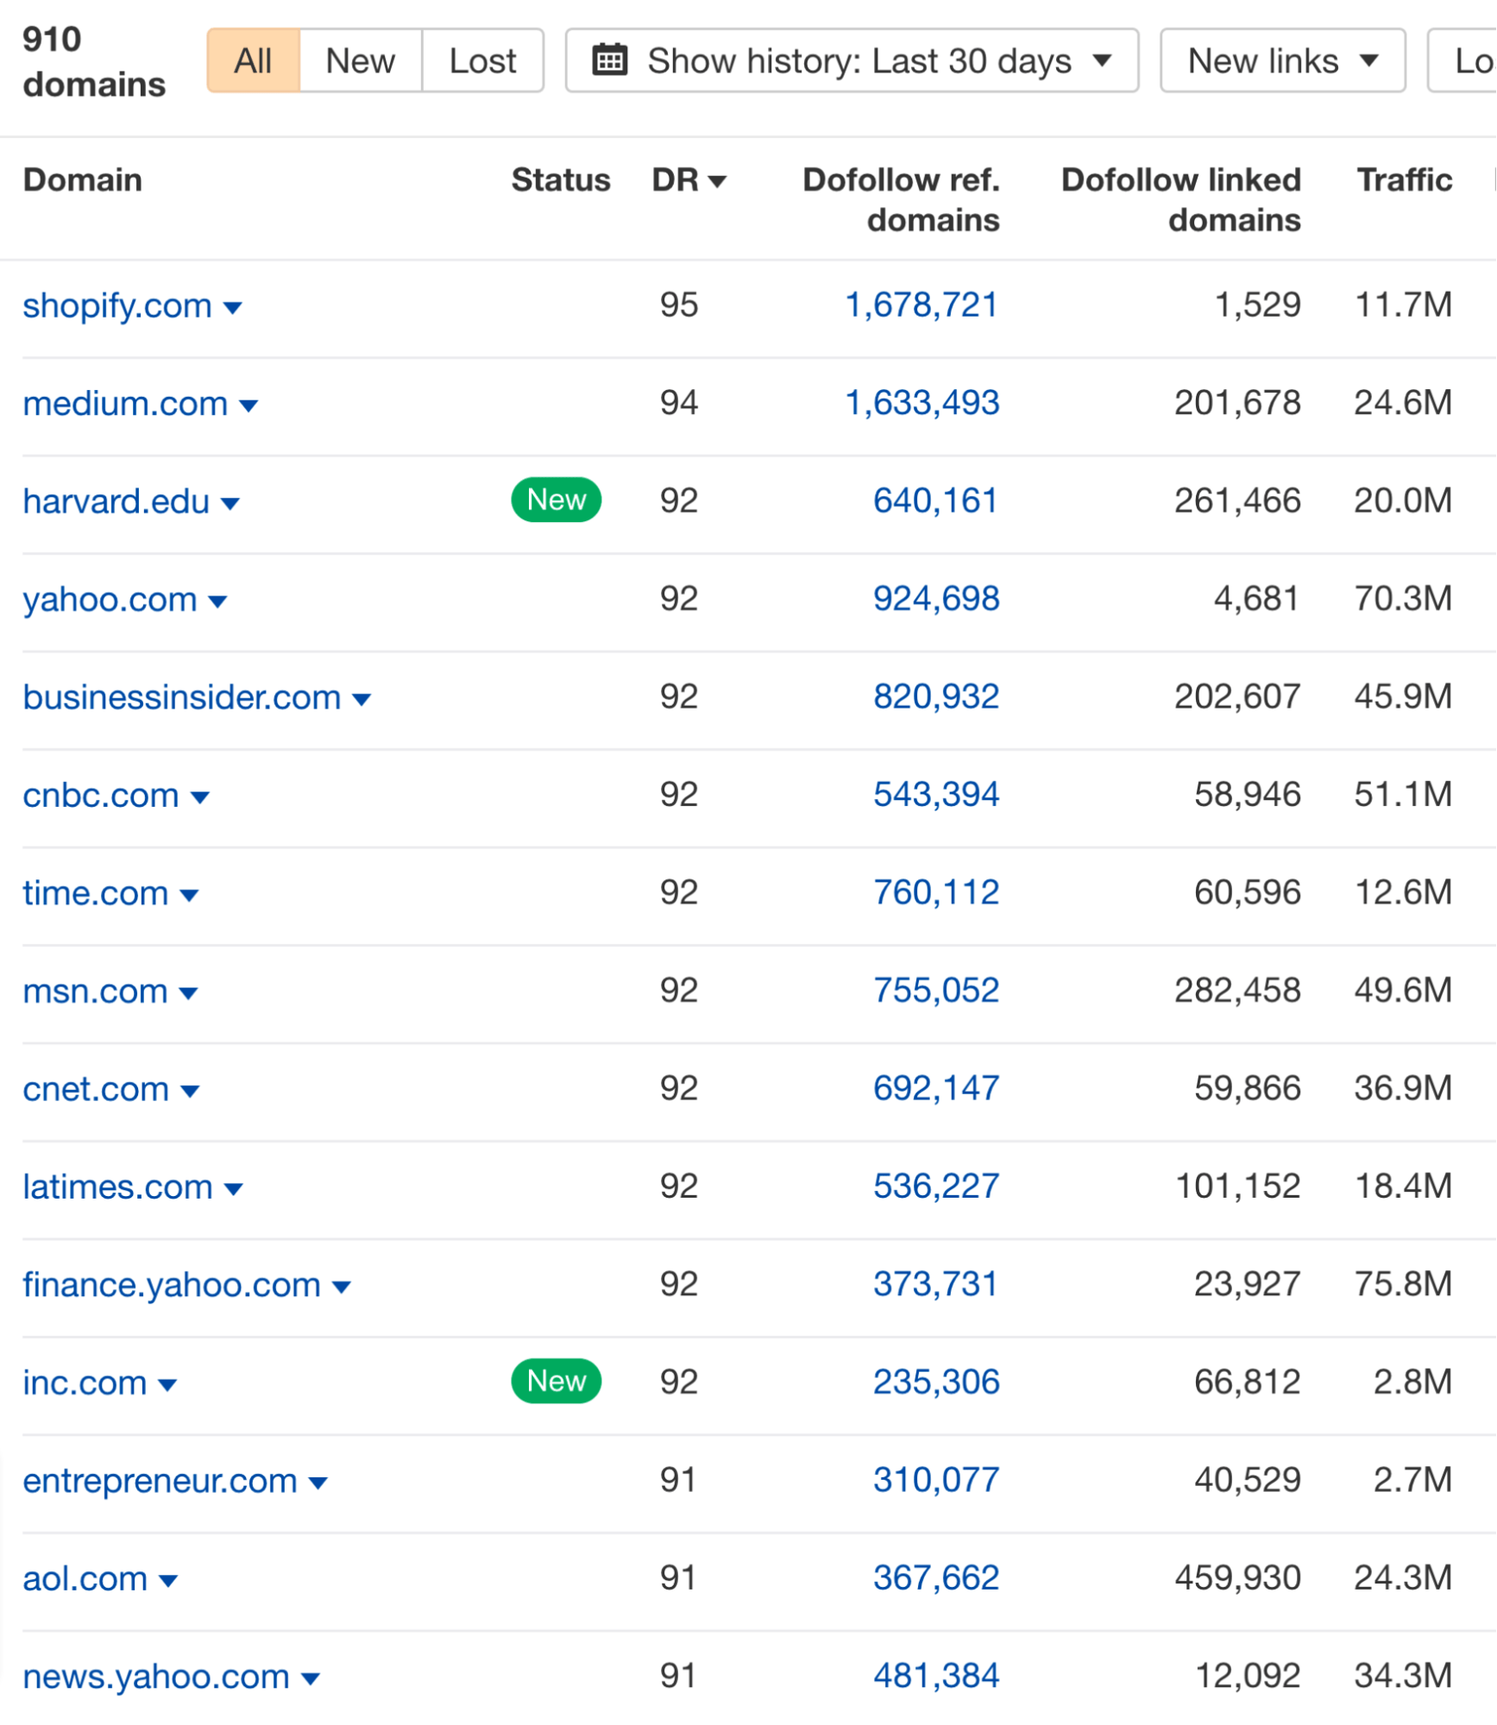The width and height of the screenshot is (1497, 1725).
Task: Expand the shopify.com domain dropdown arrow
Action: [235, 308]
